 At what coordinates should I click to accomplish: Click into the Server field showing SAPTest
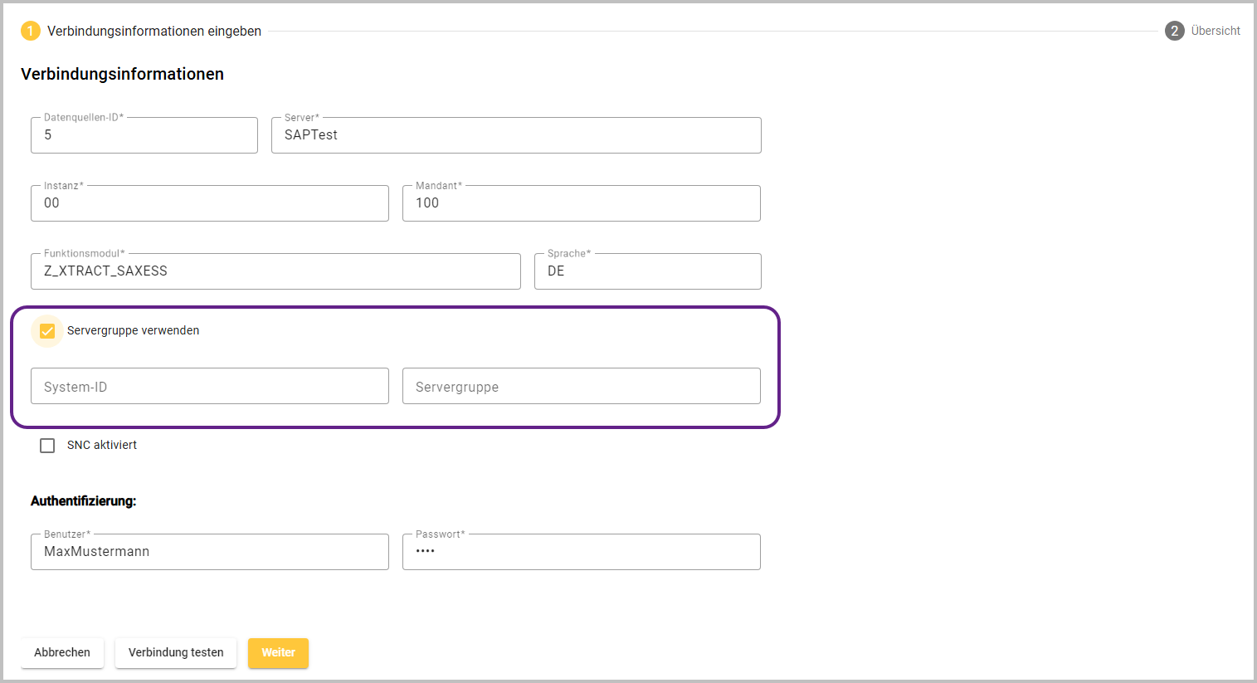[515, 135]
